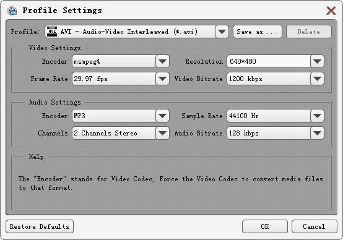Click the Profile: label
The height and width of the screenshot is (240, 343).
point(25,32)
